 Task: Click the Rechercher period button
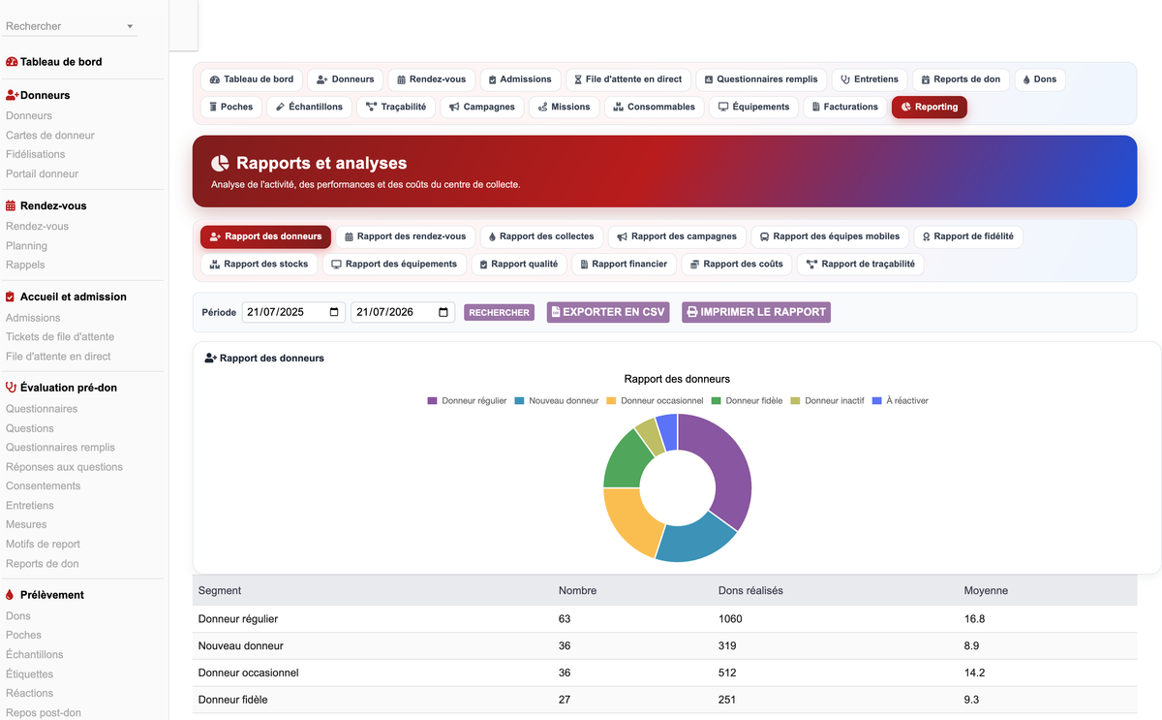tap(499, 313)
